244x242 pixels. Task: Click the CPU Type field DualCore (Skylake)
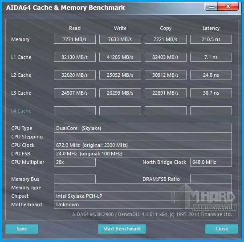[143, 128]
